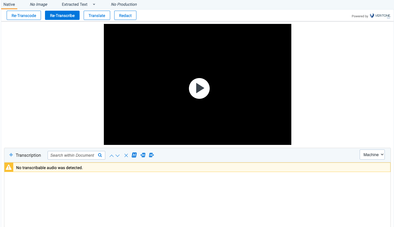Click the transcription waveform icon
This screenshot has width=394, height=227.
coord(11,155)
